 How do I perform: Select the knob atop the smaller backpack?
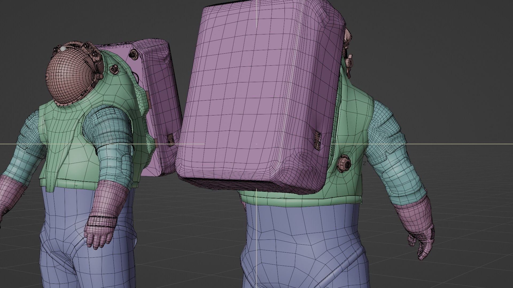[133, 54]
